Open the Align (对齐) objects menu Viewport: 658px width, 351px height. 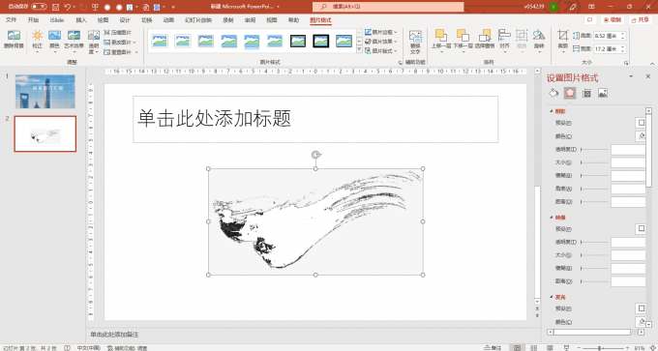click(504, 42)
